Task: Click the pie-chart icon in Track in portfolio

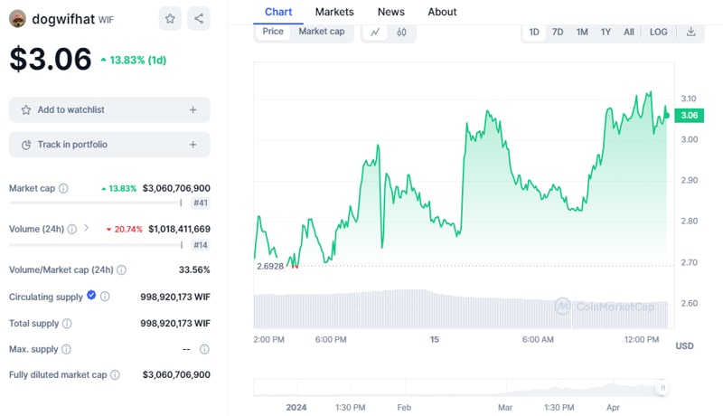Action: click(26, 145)
